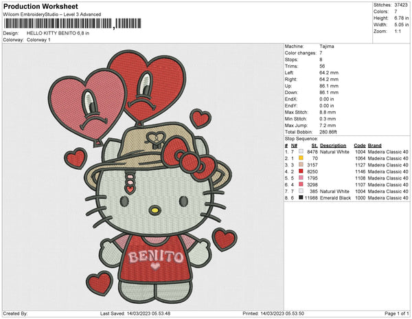
Task: Click 'Natural White' in the 8478-stitch row
Action: pos(334,152)
